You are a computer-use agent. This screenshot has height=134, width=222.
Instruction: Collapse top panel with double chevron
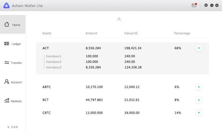click(x=119, y=19)
